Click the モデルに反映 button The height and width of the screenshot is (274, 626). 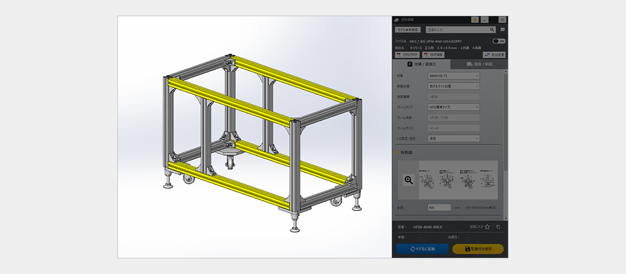(423, 249)
